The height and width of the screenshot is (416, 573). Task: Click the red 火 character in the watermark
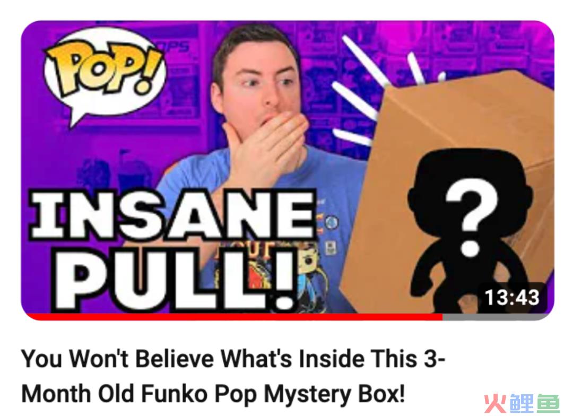pos(494,403)
